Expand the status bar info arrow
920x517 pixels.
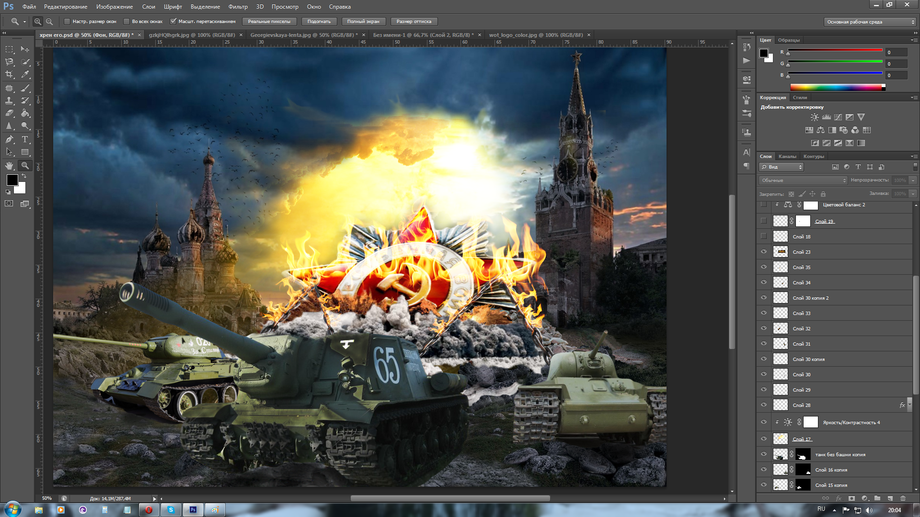click(154, 498)
